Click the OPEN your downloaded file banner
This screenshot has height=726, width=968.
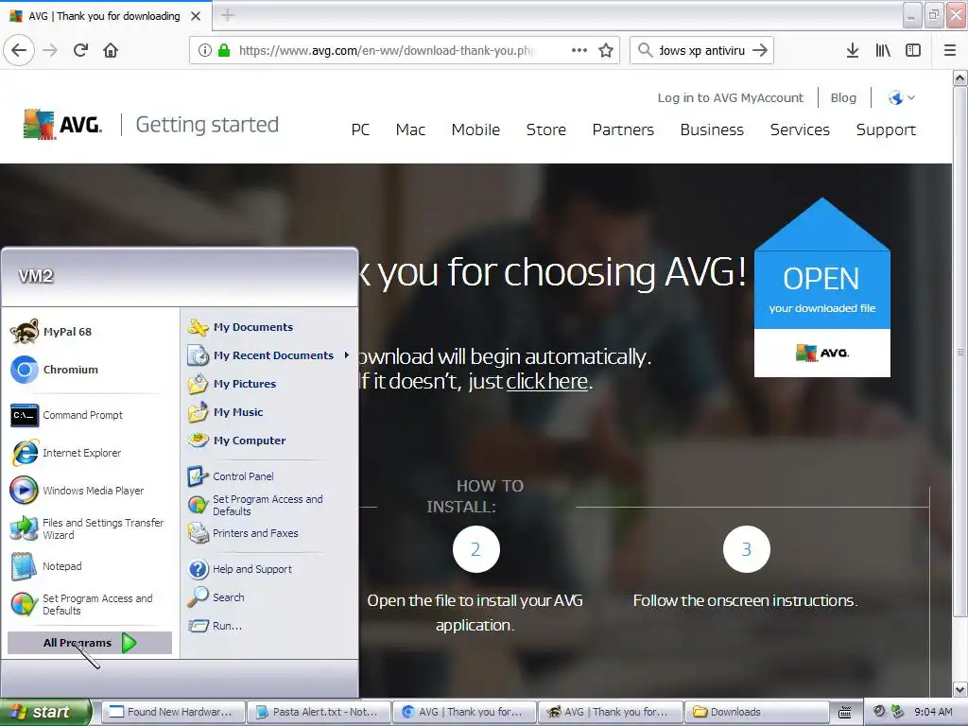(821, 287)
